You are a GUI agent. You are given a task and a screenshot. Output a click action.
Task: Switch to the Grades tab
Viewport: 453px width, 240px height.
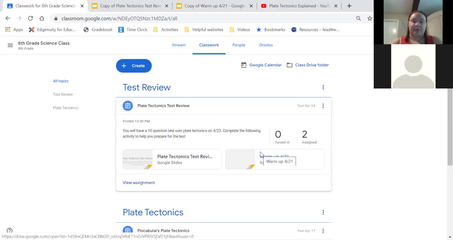tap(266, 45)
